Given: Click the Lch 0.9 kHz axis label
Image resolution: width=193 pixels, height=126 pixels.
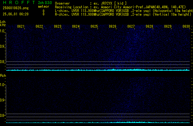Looking at the screenshot, I should (2, 46).
